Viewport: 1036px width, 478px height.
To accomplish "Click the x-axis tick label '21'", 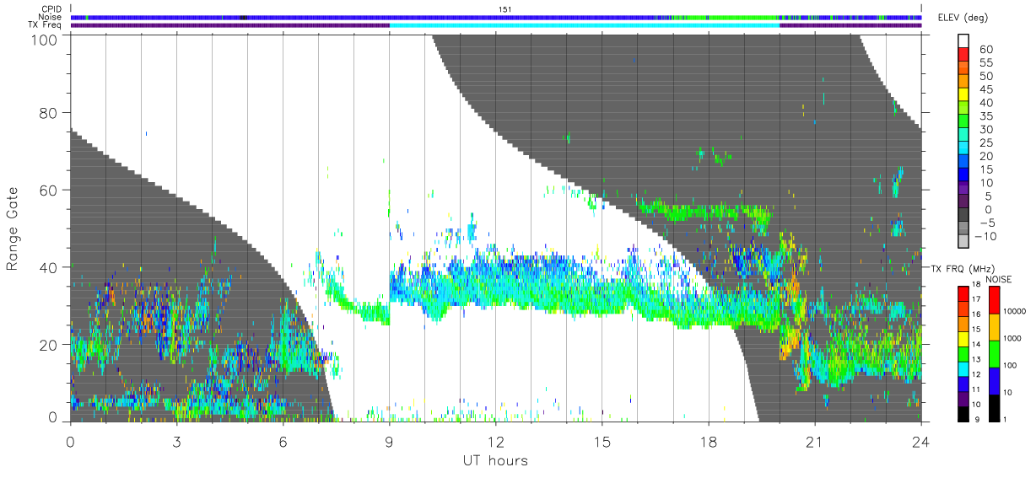I will tap(814, 442).
